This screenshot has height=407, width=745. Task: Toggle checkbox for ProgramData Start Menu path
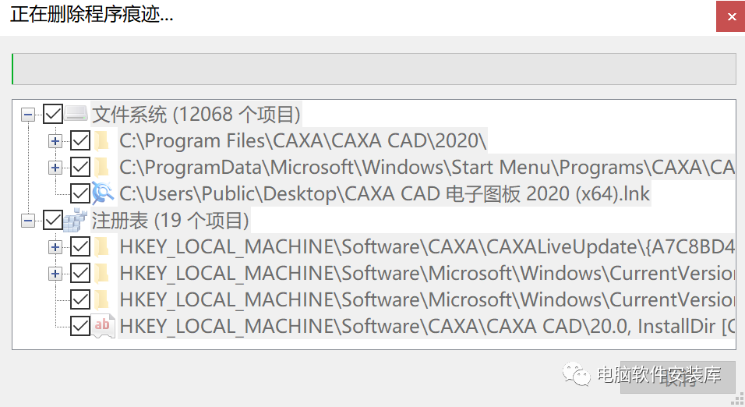80,168
